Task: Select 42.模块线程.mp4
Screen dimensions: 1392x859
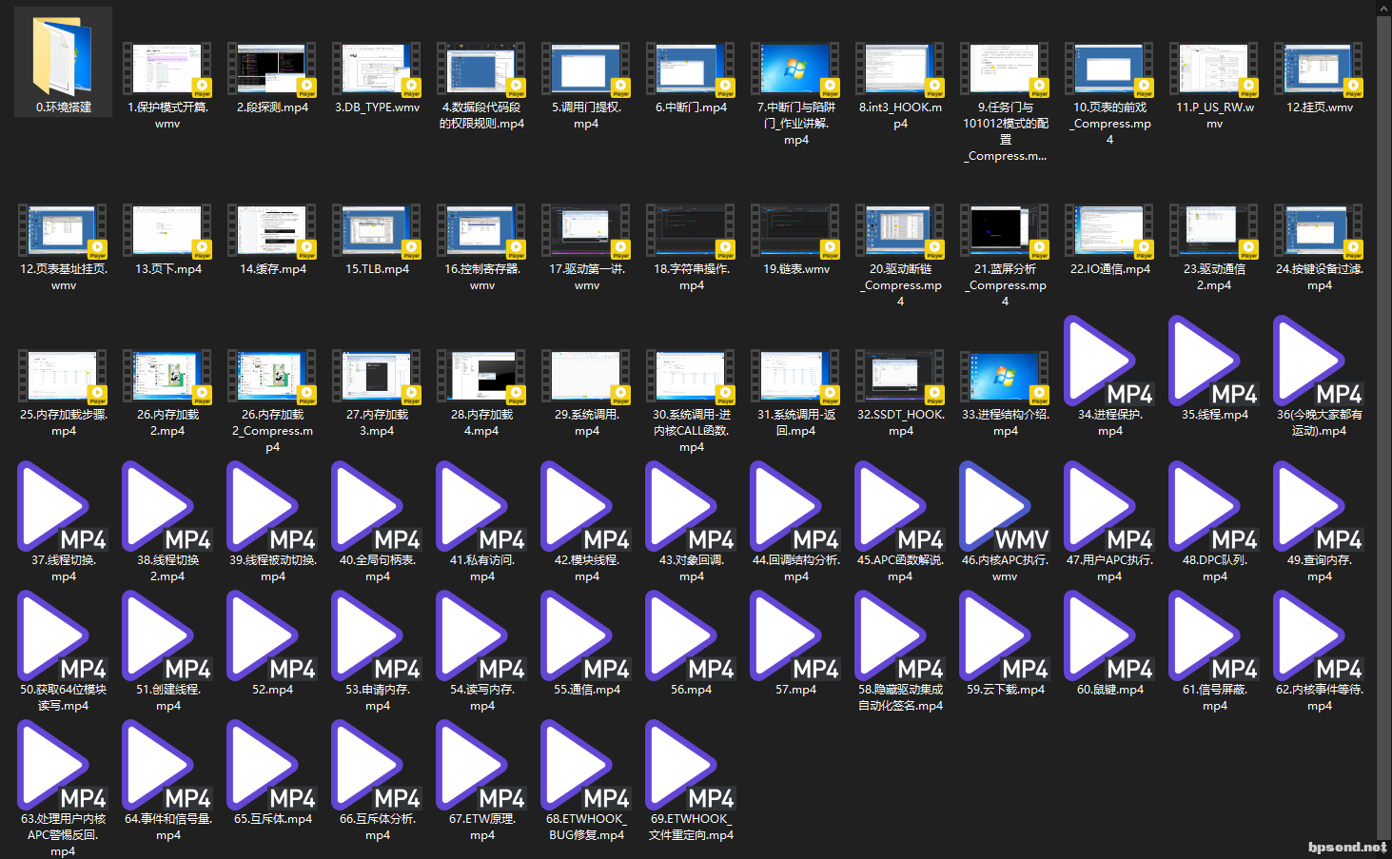Action: 586,507
